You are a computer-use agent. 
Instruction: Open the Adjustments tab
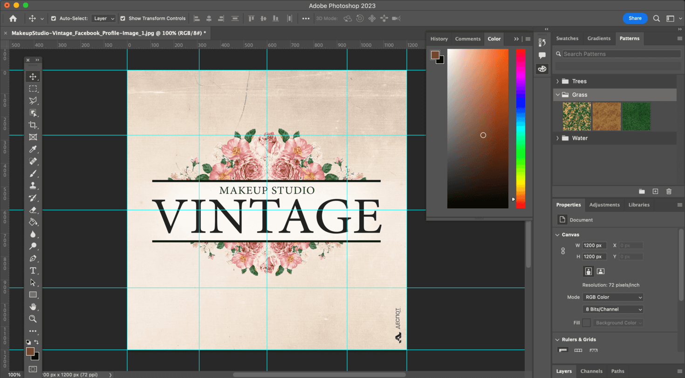point(604,205)
